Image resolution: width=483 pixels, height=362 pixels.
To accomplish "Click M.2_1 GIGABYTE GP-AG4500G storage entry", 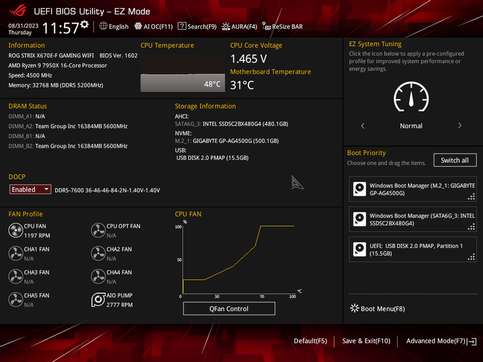I will [x=227, y=141].
